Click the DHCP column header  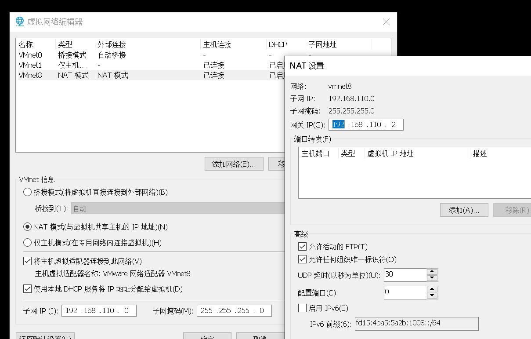point(286,44)
